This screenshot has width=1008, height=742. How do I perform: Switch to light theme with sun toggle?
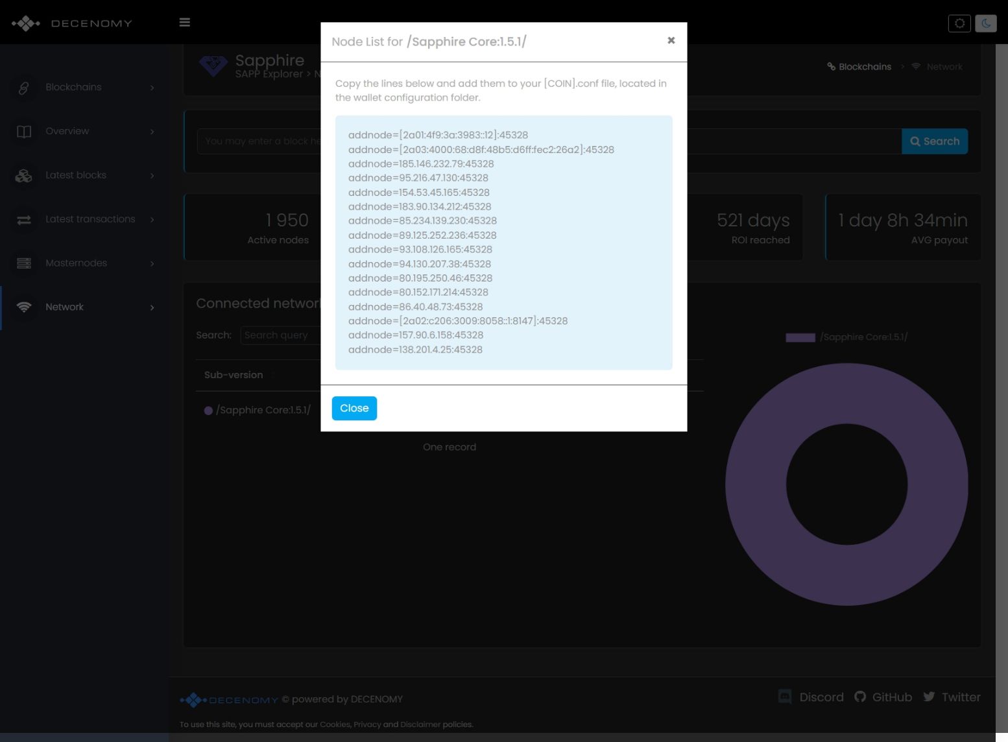(x=959, y=23)
